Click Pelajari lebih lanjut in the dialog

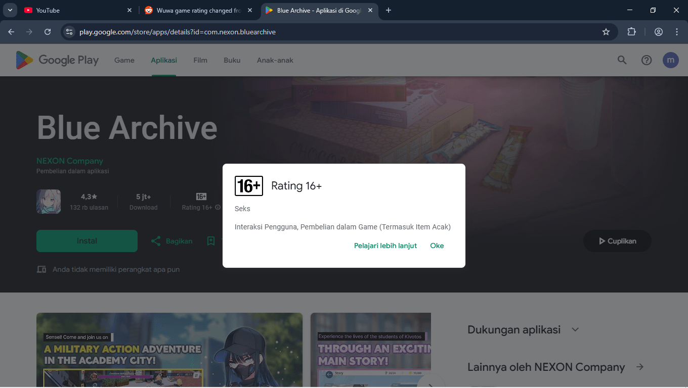tap(385, 246)
